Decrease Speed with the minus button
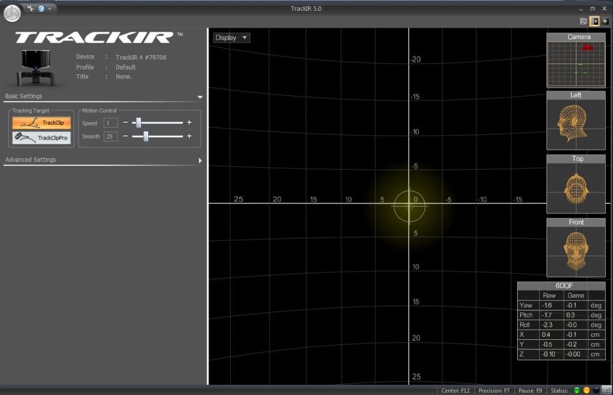Image resolution: width=613 pixels, height=395 pixels. tap(125, 122)
